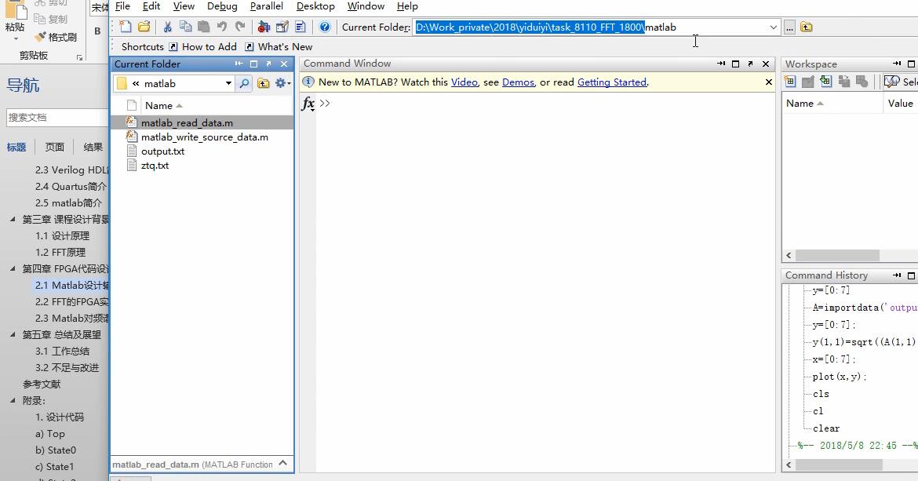Click the Open Variable icon in Workspace toolbar
Screen dimensions: 918x481
click(x=808, y=82)
